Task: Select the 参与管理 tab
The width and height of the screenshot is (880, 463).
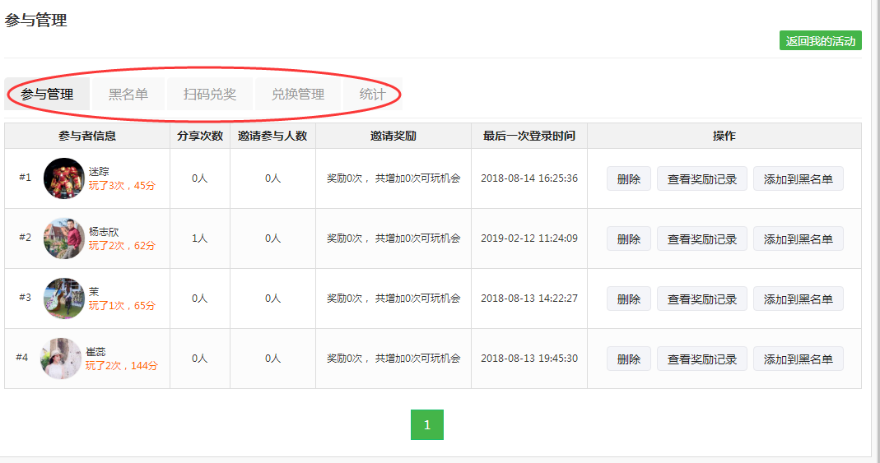Action: (x=47, y=95)
